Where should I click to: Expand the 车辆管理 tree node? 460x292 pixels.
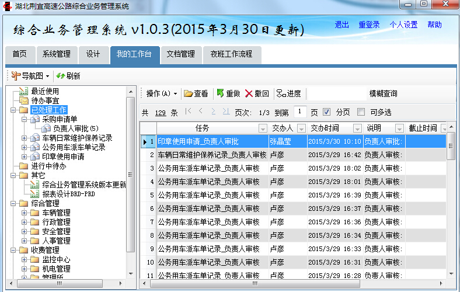pyautogui.click(x=24, y=213)
